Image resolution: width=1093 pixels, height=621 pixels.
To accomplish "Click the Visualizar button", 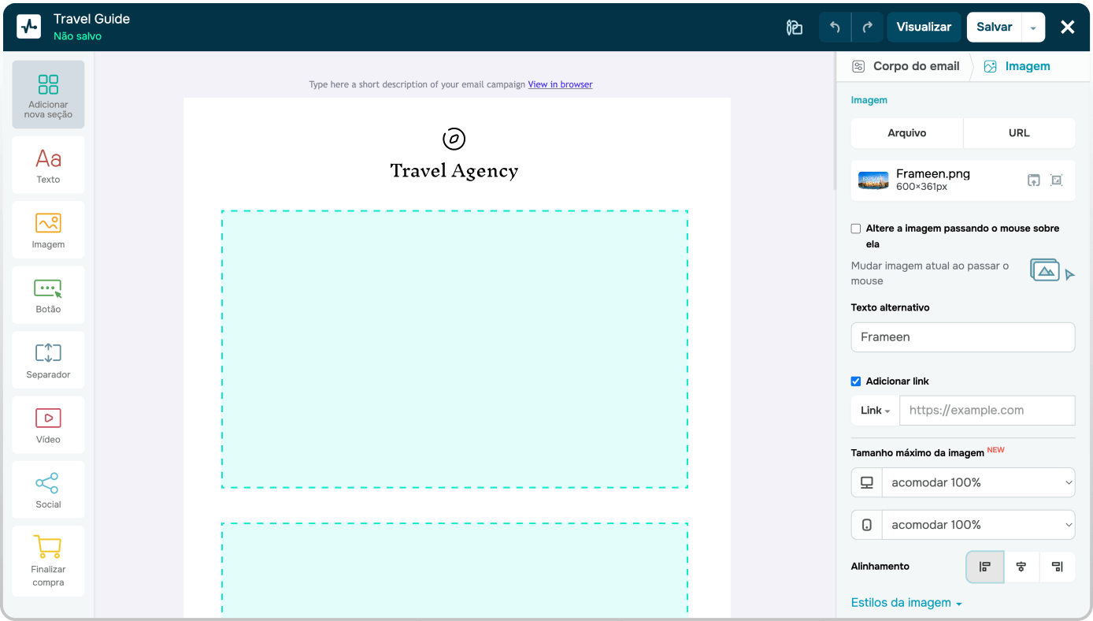I will (x=924, y=27).
